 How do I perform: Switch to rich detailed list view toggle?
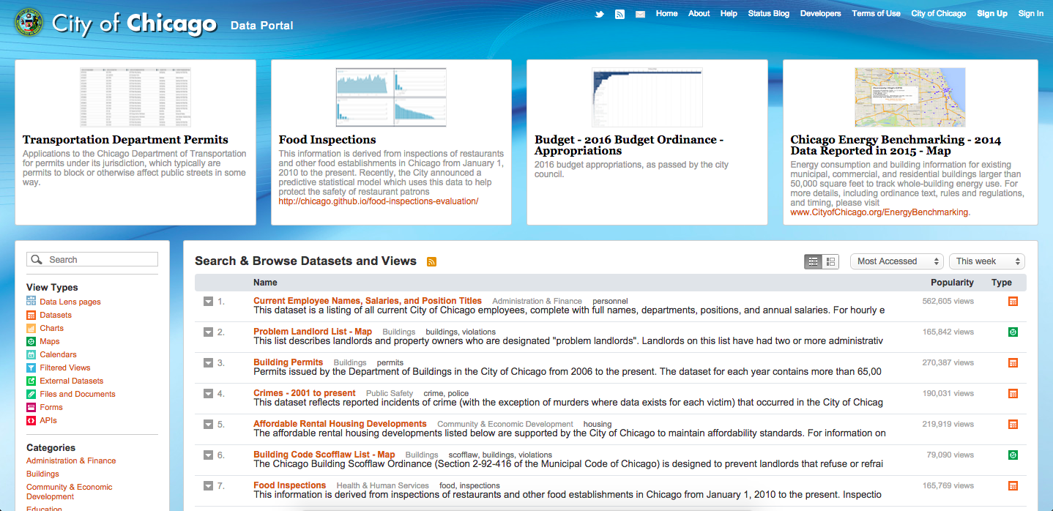(x=830, y=261)
